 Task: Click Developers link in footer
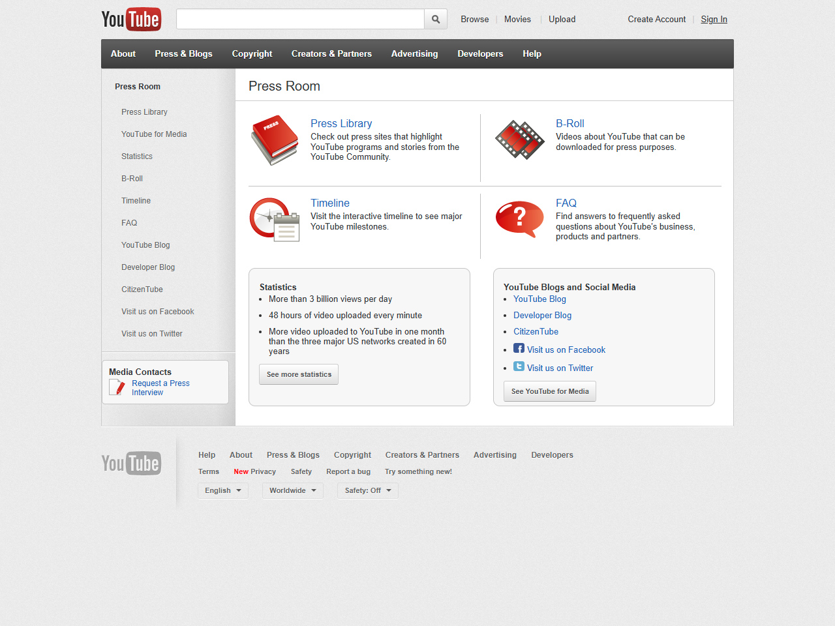552,455
